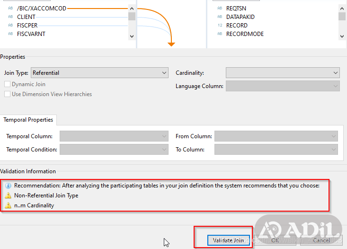
Task: Click warning icon beside n..m Cardinality
Action: point(8,205)
